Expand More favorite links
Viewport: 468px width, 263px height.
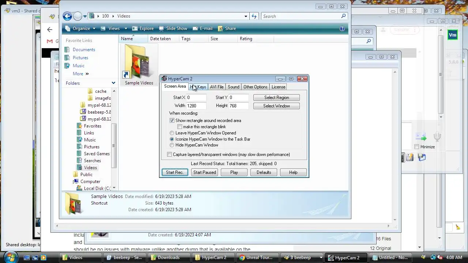click(x=80, y=74)
